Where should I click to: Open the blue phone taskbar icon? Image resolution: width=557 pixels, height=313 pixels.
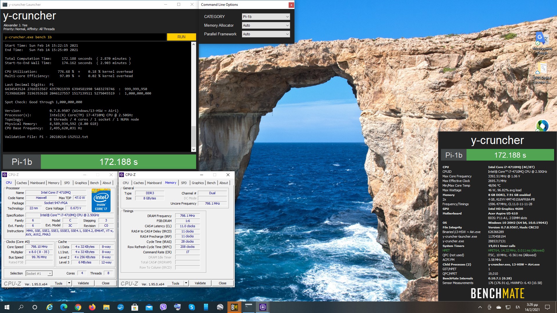[206, 307]
